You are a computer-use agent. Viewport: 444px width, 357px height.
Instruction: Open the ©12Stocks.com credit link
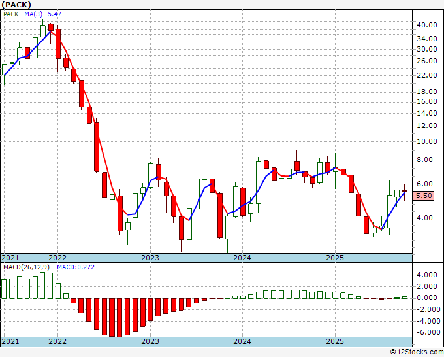pos(417,352)
